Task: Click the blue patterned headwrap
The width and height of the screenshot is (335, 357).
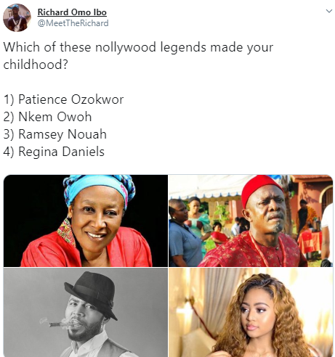Action: 98,188
